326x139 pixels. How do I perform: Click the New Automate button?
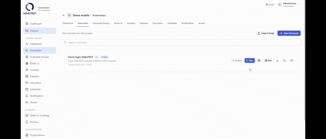click(x=289, y=33)
